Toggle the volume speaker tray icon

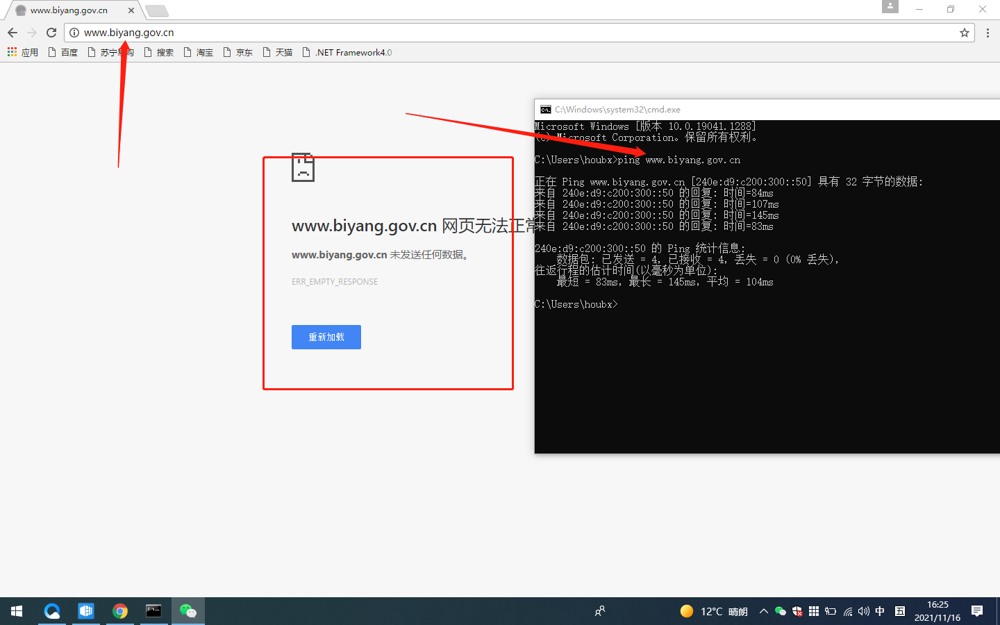tap(863, 611)
